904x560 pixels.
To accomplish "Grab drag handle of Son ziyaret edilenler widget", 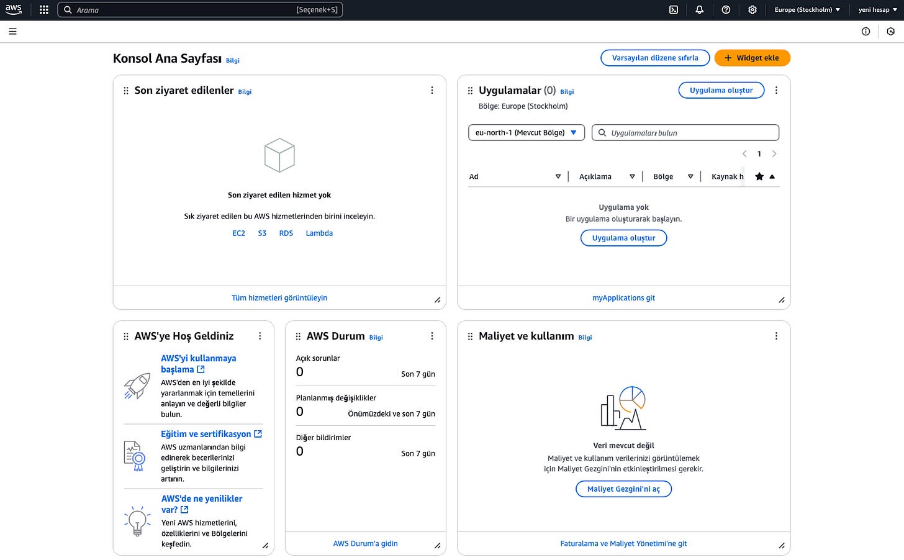I will (x=126, y=91).
